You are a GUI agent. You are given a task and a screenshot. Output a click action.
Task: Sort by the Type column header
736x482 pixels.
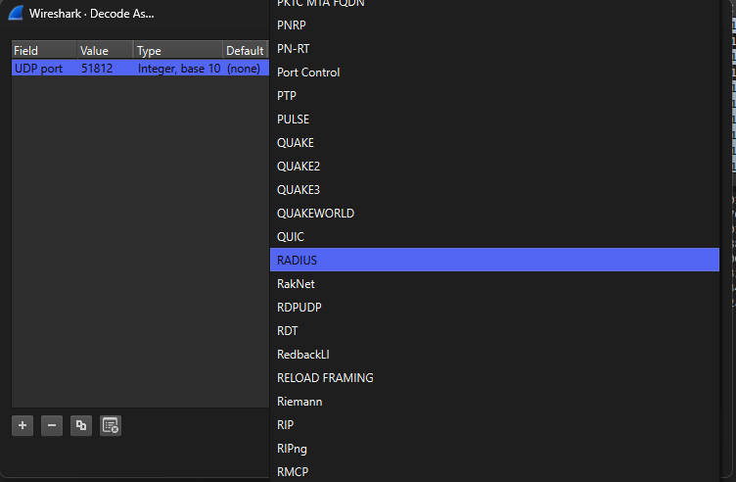coord(178,50)
